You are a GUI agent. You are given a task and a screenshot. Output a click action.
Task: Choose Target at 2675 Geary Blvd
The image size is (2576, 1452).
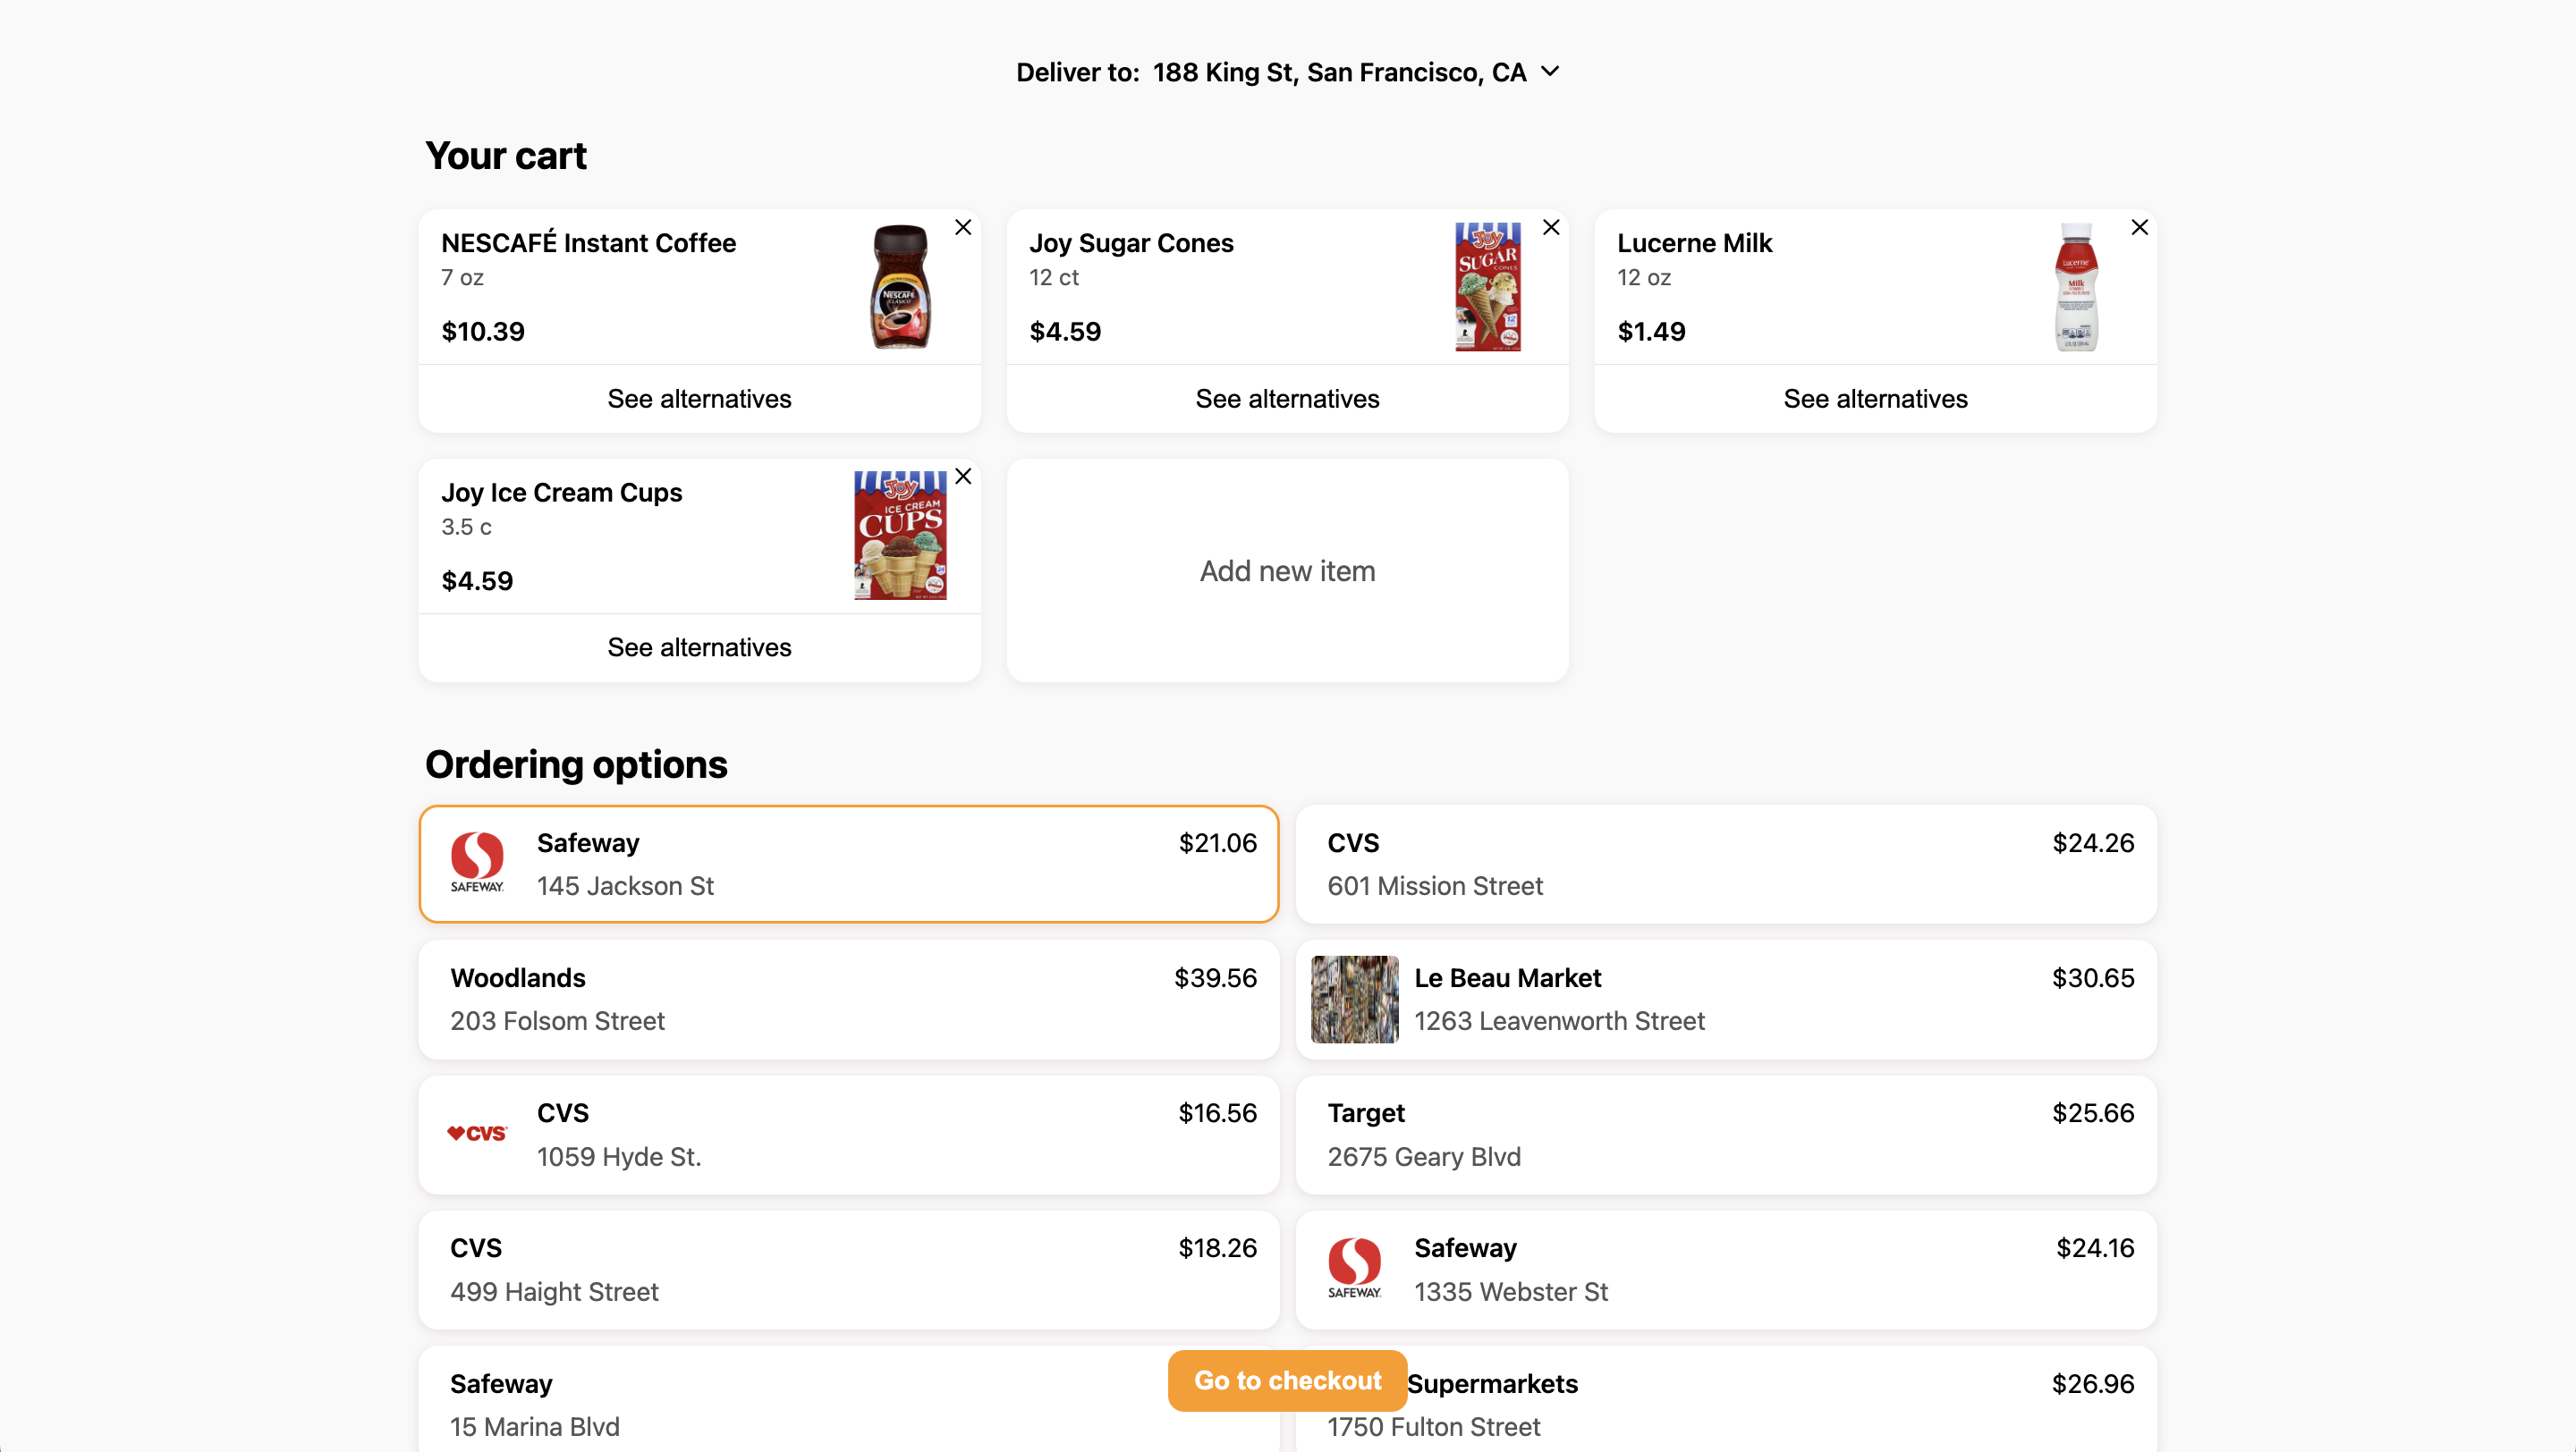pos(1726,1135)
